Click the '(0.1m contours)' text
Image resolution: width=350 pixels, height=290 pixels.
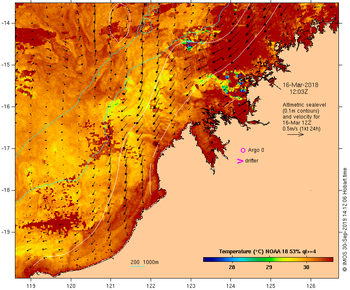coord(300,111)
